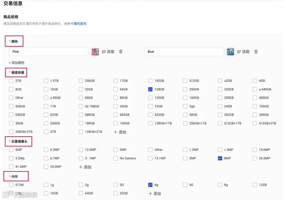Focus the Pink color name field

(x=49, y=52)
